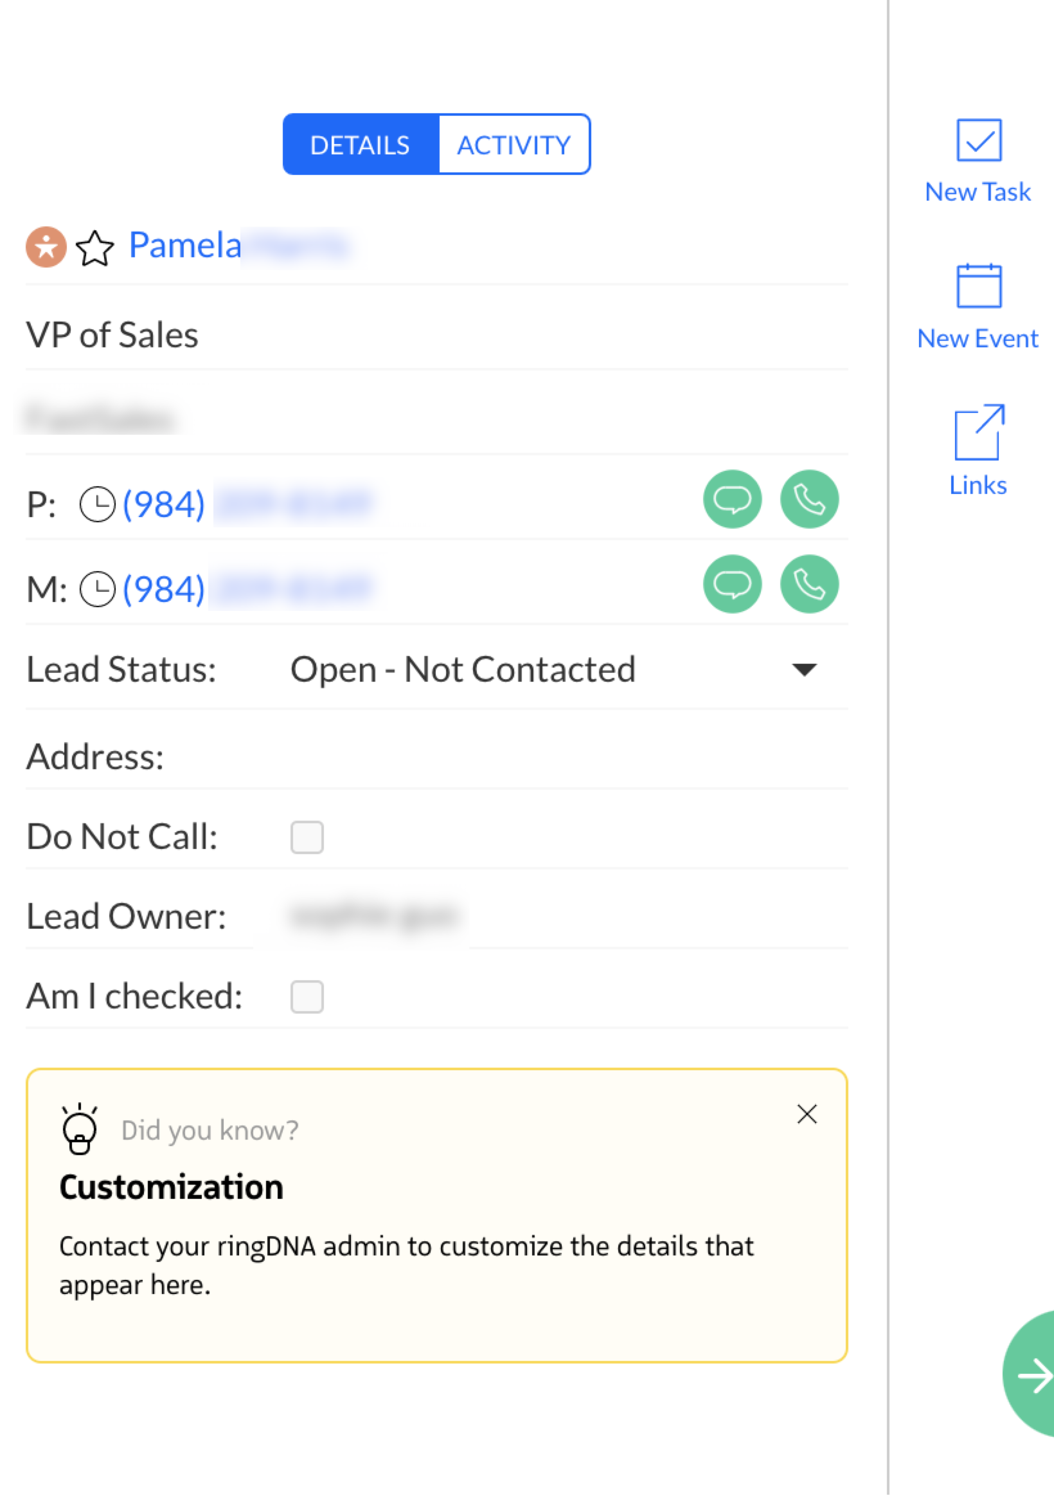1054x1496 pixels.
Task: Call the P: phone number
Action: (x=809, y=500)
